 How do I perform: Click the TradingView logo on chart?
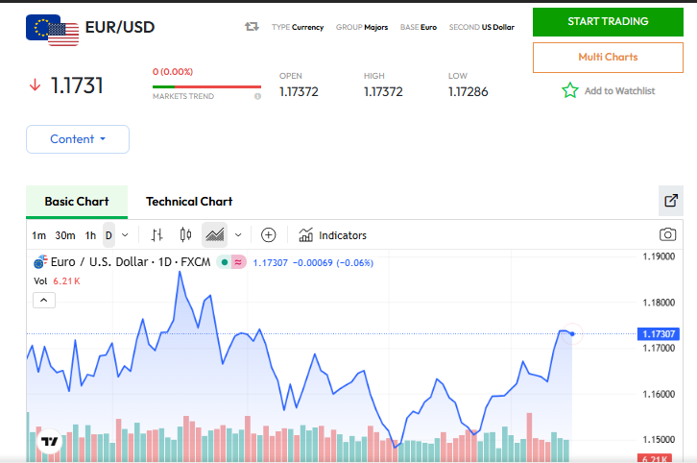coord(49,442)
